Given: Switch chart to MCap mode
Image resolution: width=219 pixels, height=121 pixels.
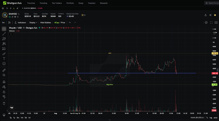Looking at the screenshot, I should [x=56, y=23].
